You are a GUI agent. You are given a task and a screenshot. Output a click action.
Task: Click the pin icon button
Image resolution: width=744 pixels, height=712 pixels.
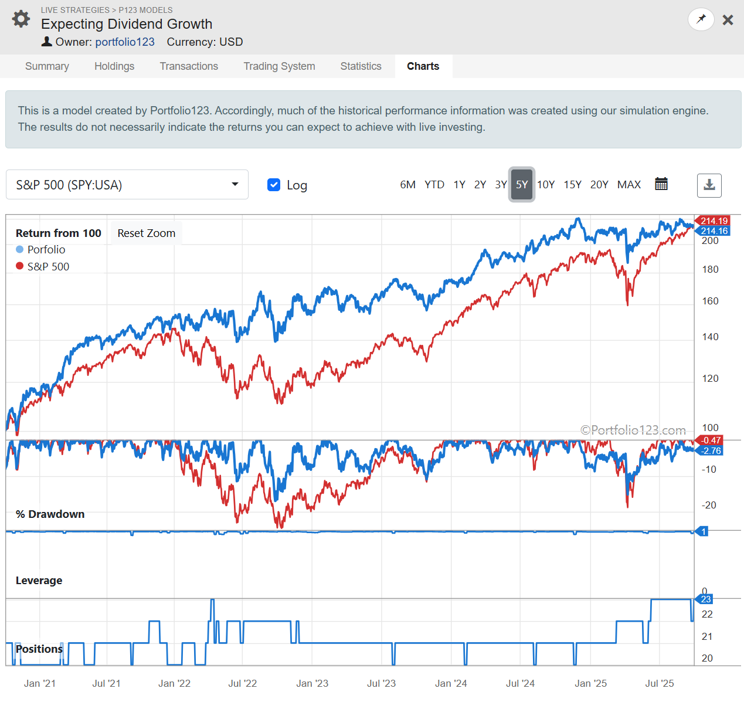701,19
